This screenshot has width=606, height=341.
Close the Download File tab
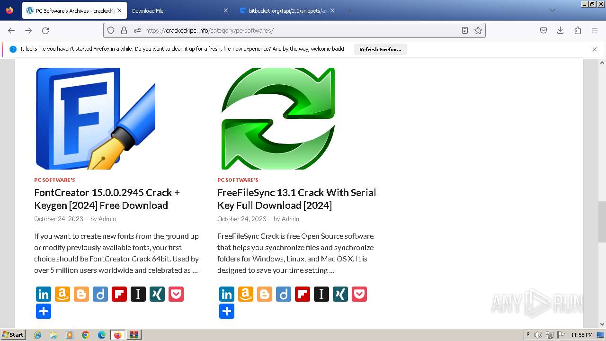225,10
